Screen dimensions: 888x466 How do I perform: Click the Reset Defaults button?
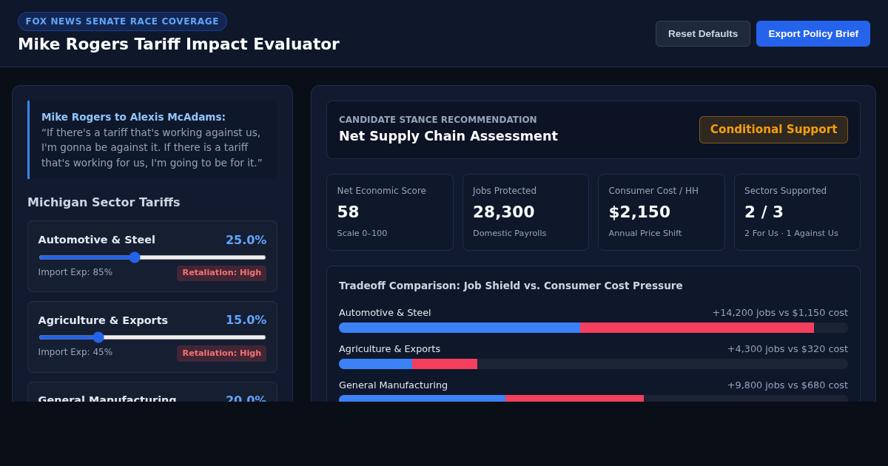(x=703, y=33)
